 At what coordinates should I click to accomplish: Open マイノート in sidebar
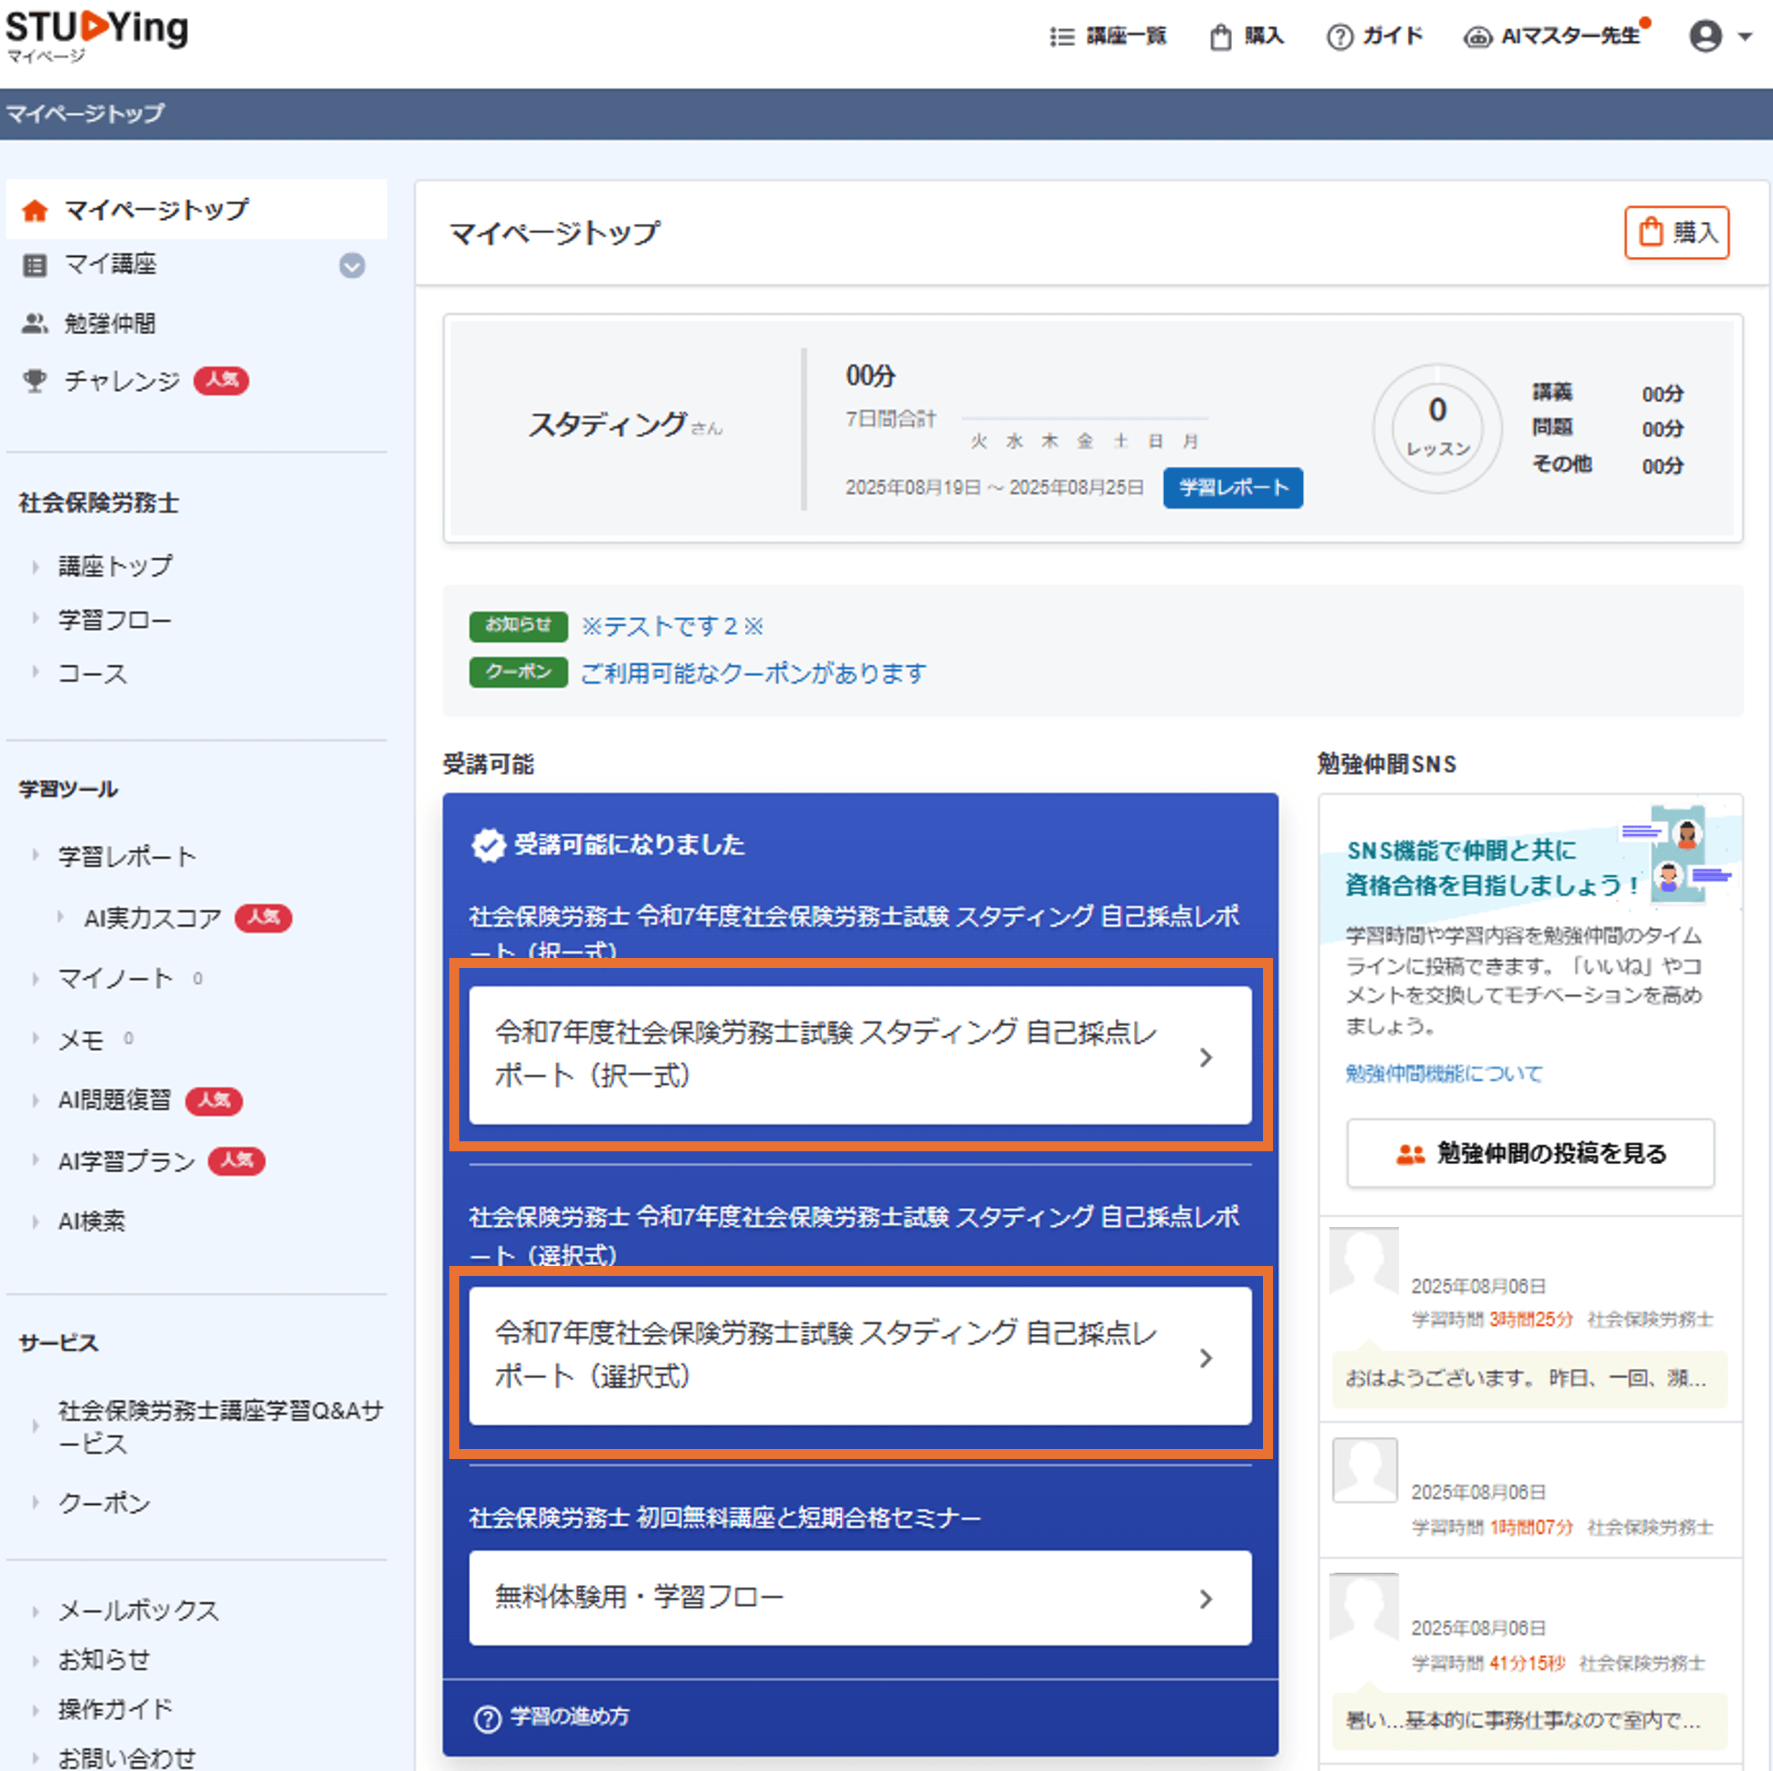pyautogui.click(x=116, y=978)
